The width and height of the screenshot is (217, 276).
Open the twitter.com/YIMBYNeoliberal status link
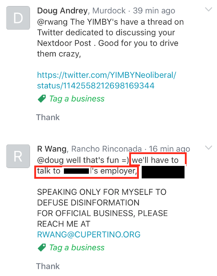point(106,80)
